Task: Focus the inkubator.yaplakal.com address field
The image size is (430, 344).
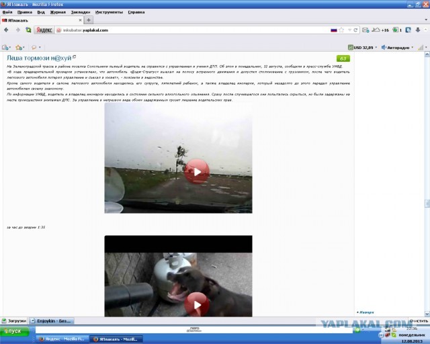Action: pos(192,30)
